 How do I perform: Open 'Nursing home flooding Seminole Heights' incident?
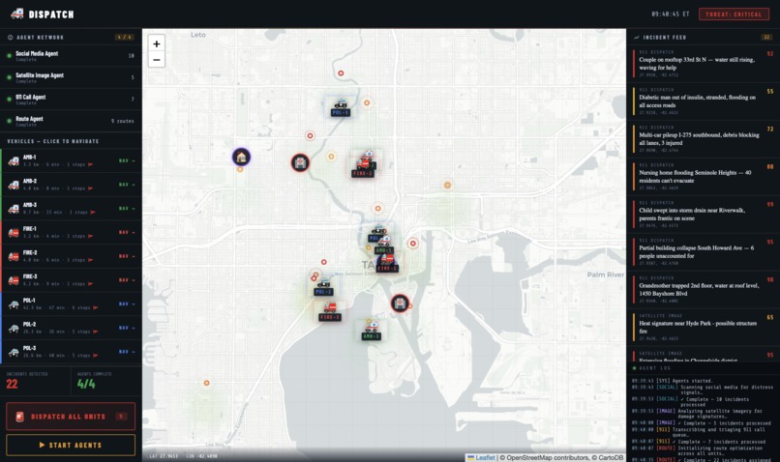(703, 177)
